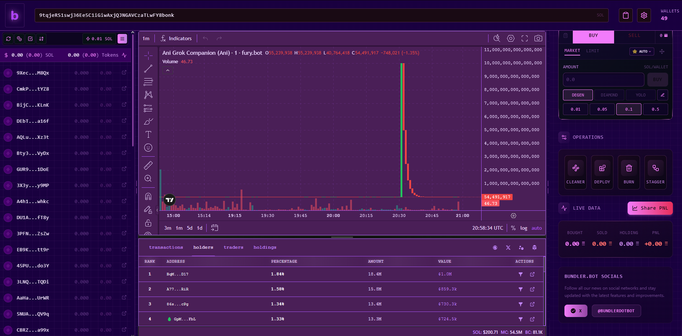The image size is (682, 336).
Task: Click the Share PNL button
Action: click(650, 208)
